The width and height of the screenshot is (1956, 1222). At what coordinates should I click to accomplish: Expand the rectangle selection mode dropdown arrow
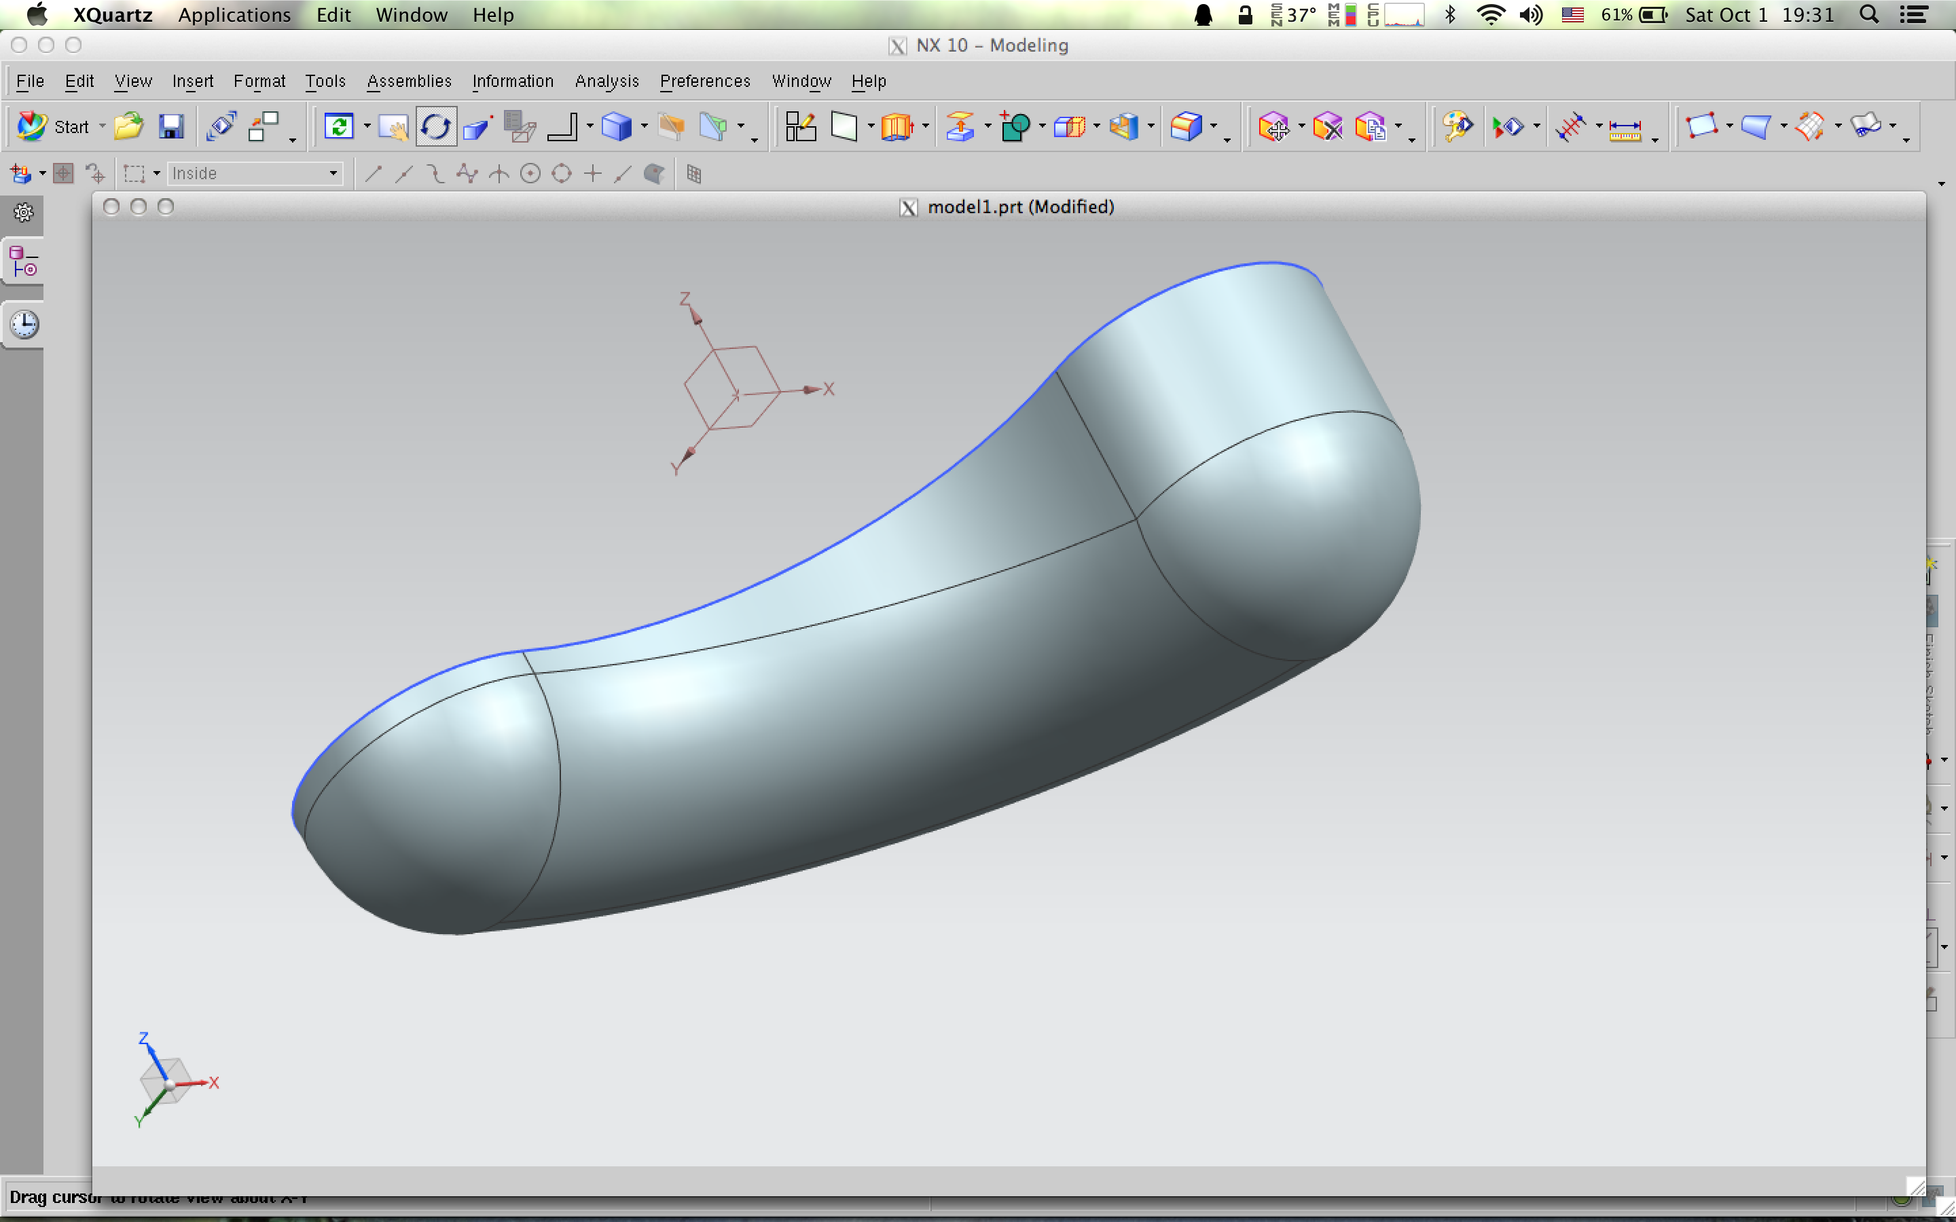(157, 174)
